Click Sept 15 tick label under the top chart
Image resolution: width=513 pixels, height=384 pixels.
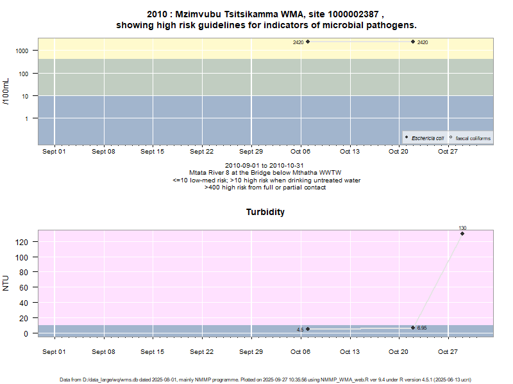click(x=153, y=152)
